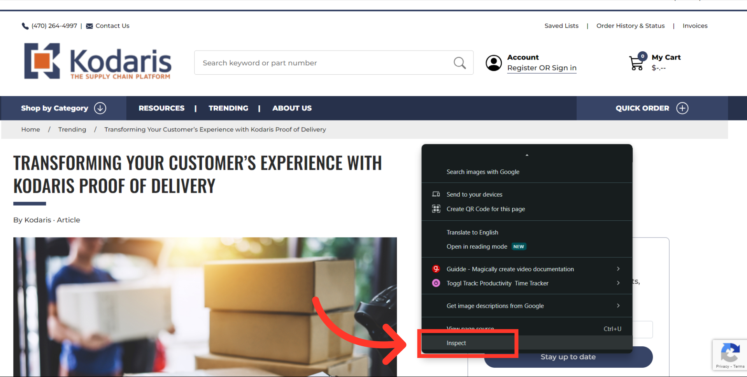The height and width of the screenshot is (377, 747).
Task: Click the Kodaris logo
Action: point(98,61)
